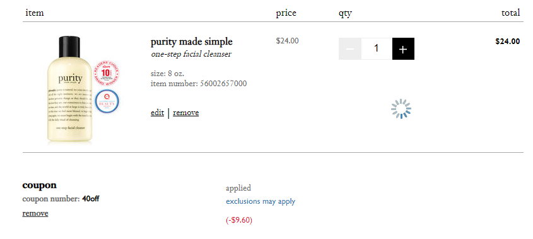The height and width of the screenshot is (239, 533).
Task: Click the blue Beauty award badge
Action: click(x=107, y=101)
